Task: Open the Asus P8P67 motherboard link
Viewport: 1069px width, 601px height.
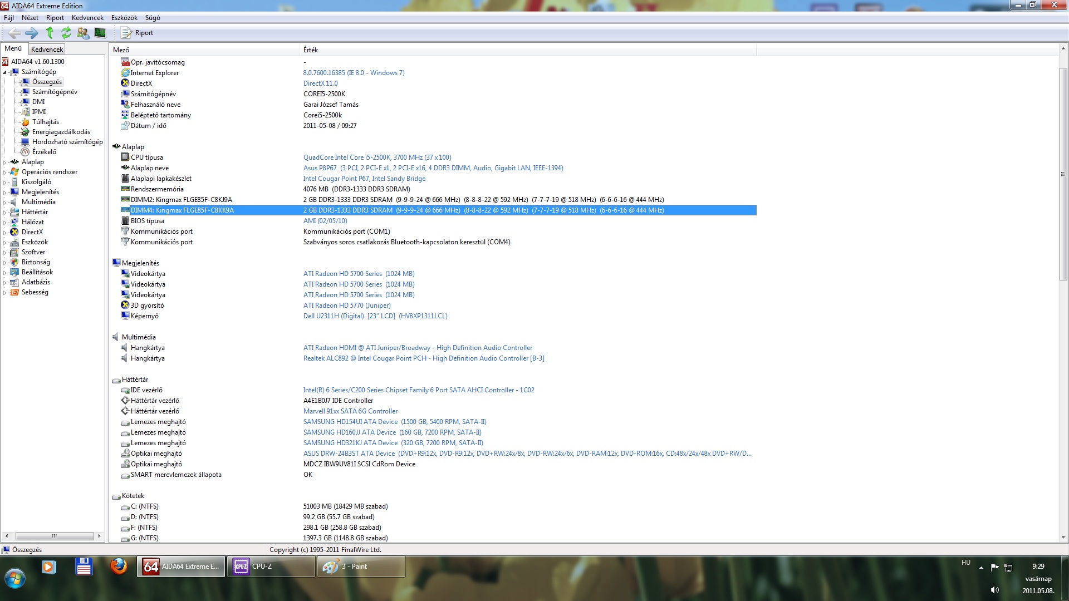Action: coord(433,168)
